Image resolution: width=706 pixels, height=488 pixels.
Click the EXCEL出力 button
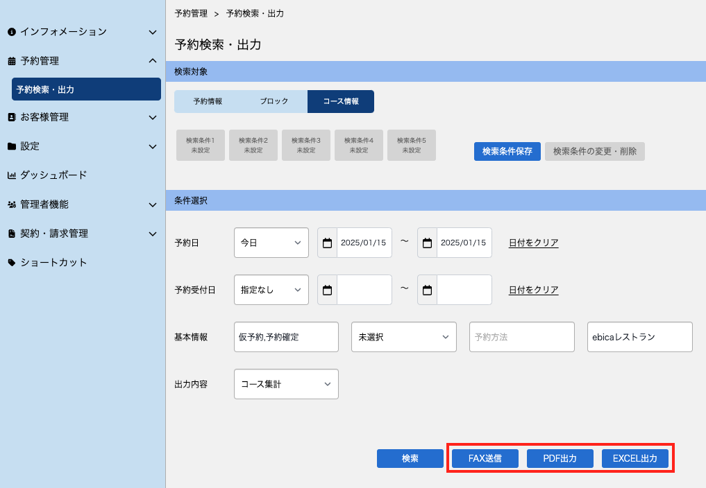pyautogui.click(x=635, y=459)
